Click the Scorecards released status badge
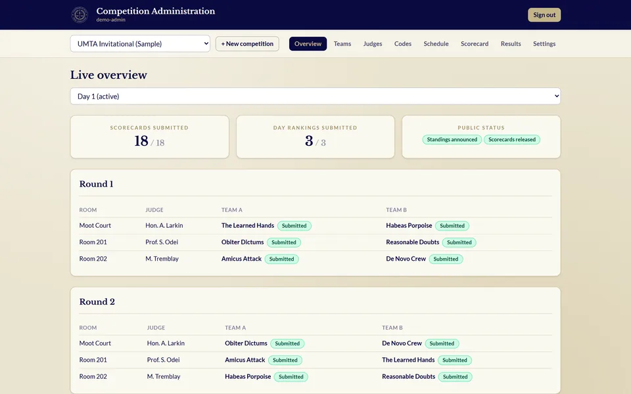 pos(512,139)
